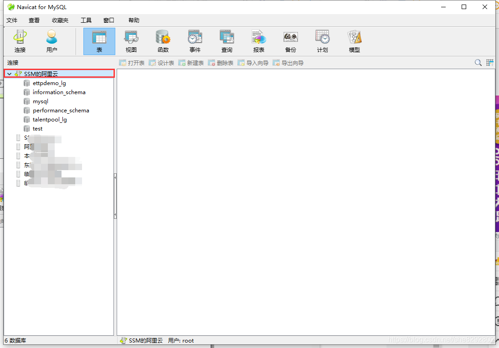Launch the 导入向导 import wizard
Screen dimensions: 499x348
coord(253,63)
